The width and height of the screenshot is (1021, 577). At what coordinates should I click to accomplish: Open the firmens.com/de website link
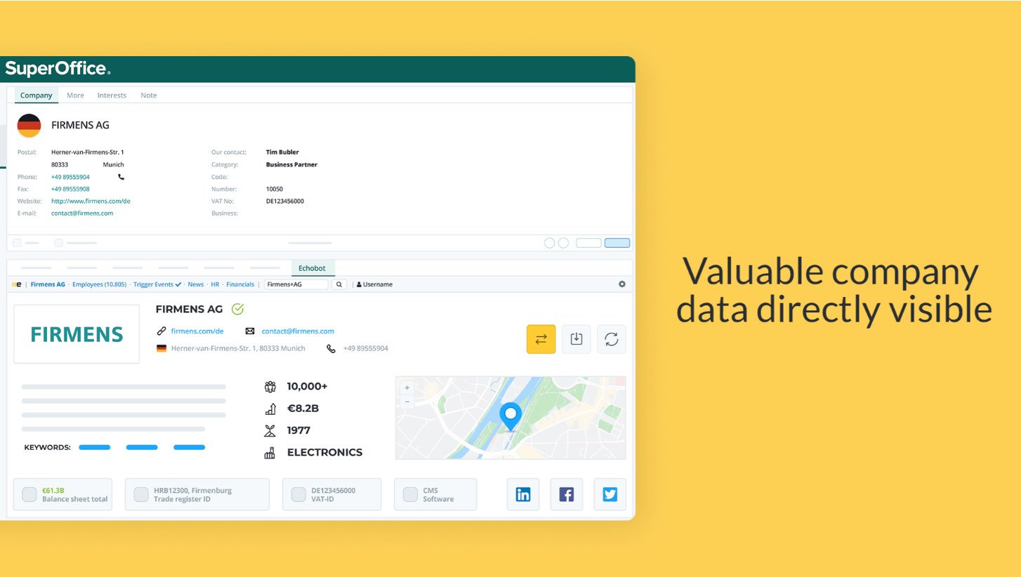pyautogui.click(x=197, y=331)
